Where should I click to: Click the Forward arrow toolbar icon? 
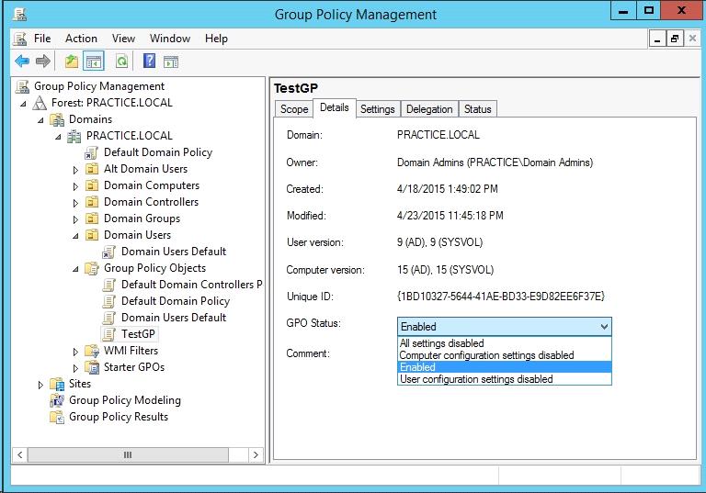42,62
